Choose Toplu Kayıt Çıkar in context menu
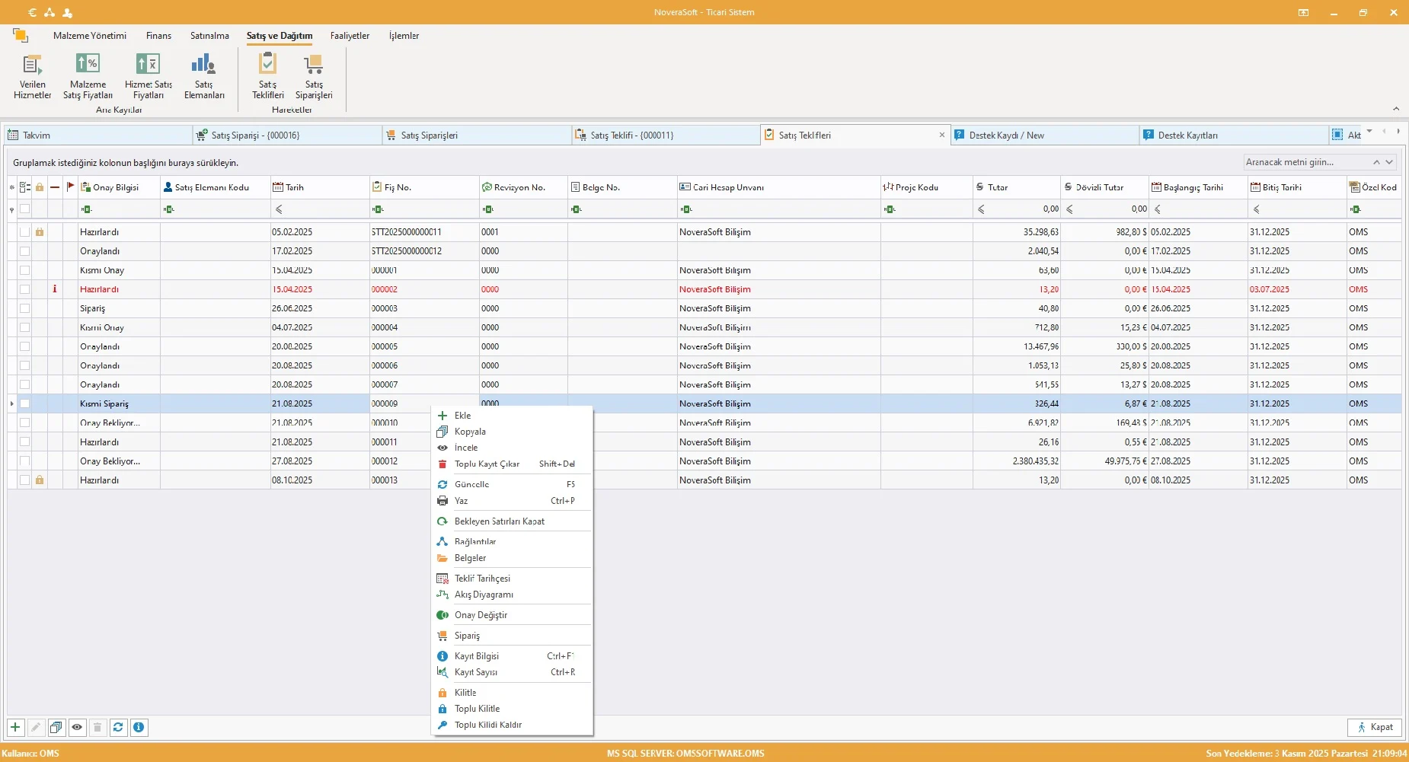 487,464
